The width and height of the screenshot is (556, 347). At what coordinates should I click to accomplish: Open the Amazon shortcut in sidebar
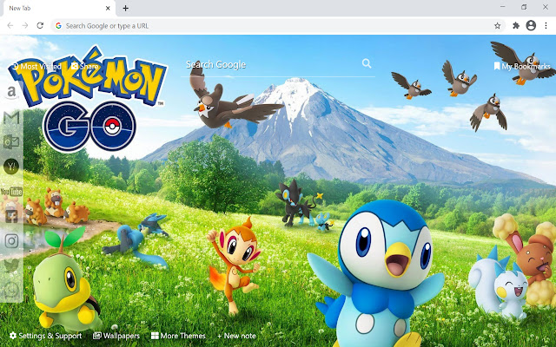[x=11, y=93]
